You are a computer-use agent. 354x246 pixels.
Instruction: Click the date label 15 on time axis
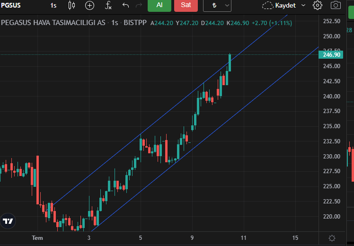click(295, 238)
